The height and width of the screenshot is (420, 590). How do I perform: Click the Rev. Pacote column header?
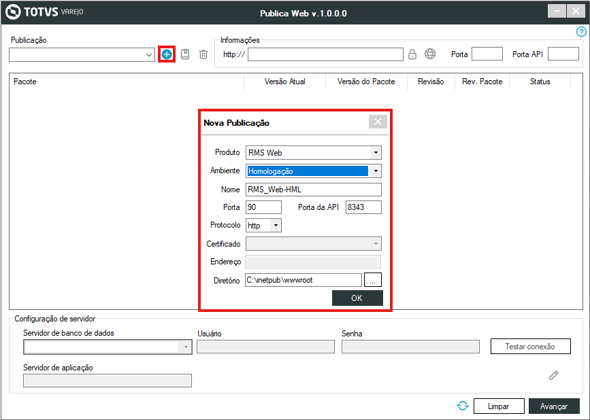click(482, 82)
